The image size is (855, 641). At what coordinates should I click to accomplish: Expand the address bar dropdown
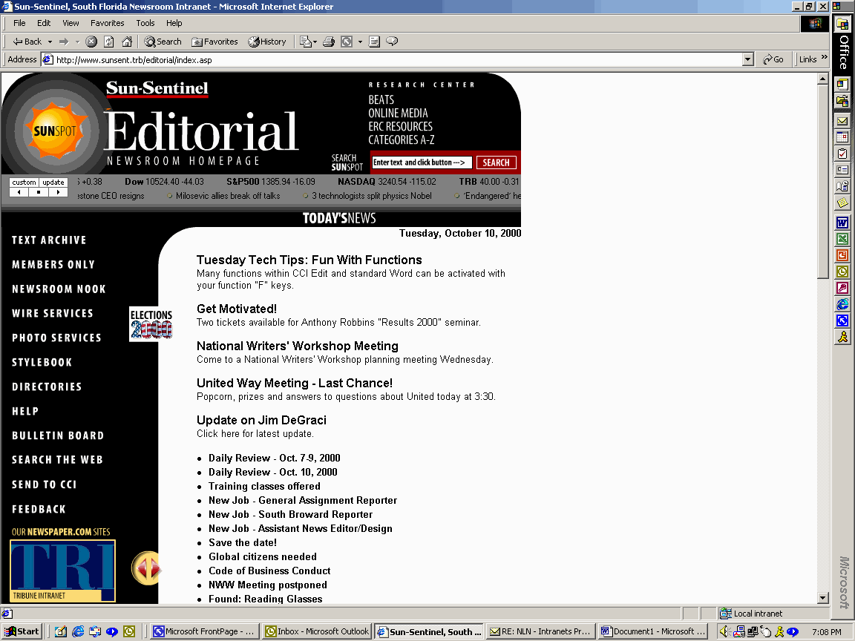[x=748, y=60]
